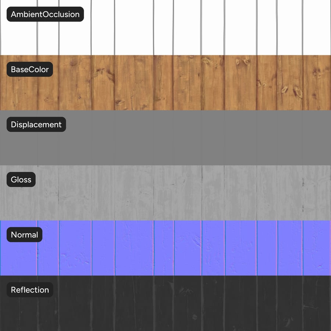Select the Reflection label tag
331x331 pixels.
click(30, 290)
